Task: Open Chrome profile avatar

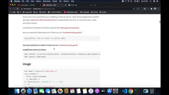Action: pos(155,9)
